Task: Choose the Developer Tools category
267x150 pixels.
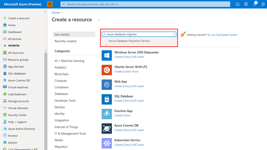Action: coord(65,101)
